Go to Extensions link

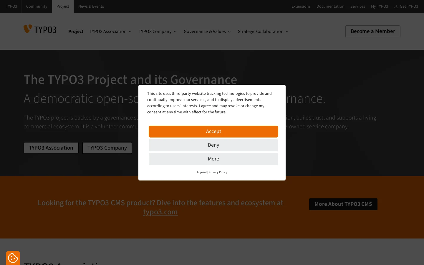click(301, 6)
